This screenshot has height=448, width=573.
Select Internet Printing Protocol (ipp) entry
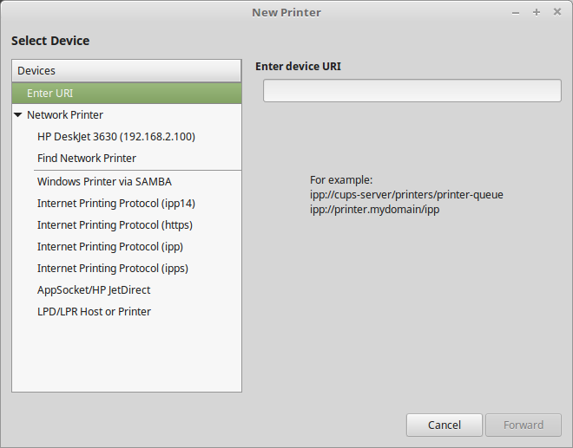(x=110, y=247)
